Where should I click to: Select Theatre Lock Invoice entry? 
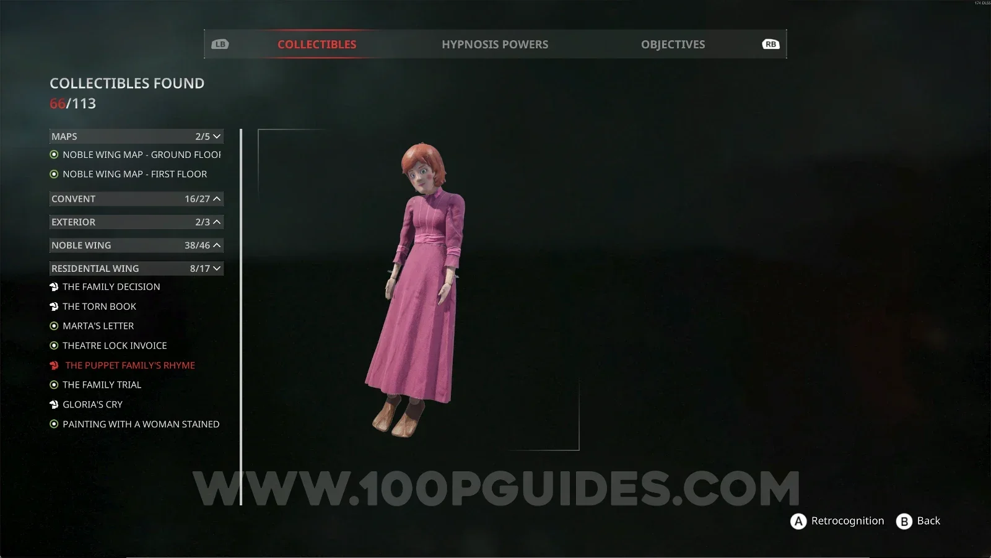tap(115, 346)
